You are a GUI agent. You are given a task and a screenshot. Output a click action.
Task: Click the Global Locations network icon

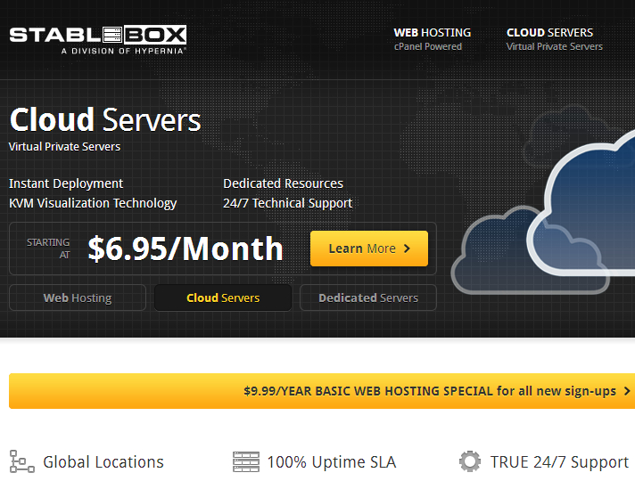22,461
